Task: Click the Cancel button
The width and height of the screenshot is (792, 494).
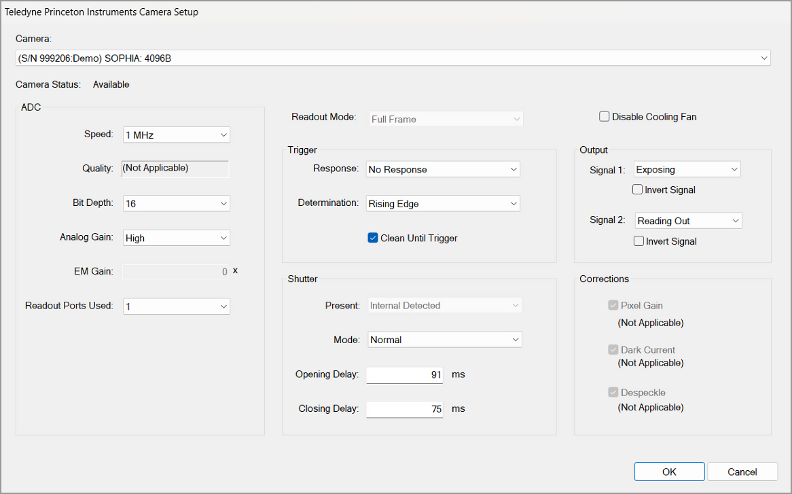Action: point(742,472)
